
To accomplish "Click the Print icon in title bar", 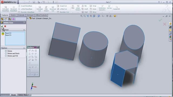I will (x=38, y=2).
